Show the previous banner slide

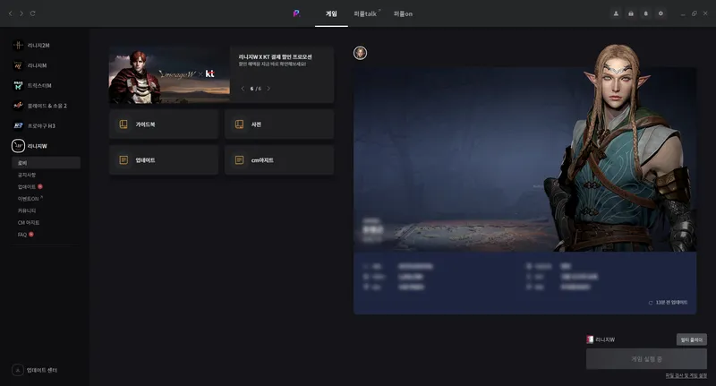point(243,89)
